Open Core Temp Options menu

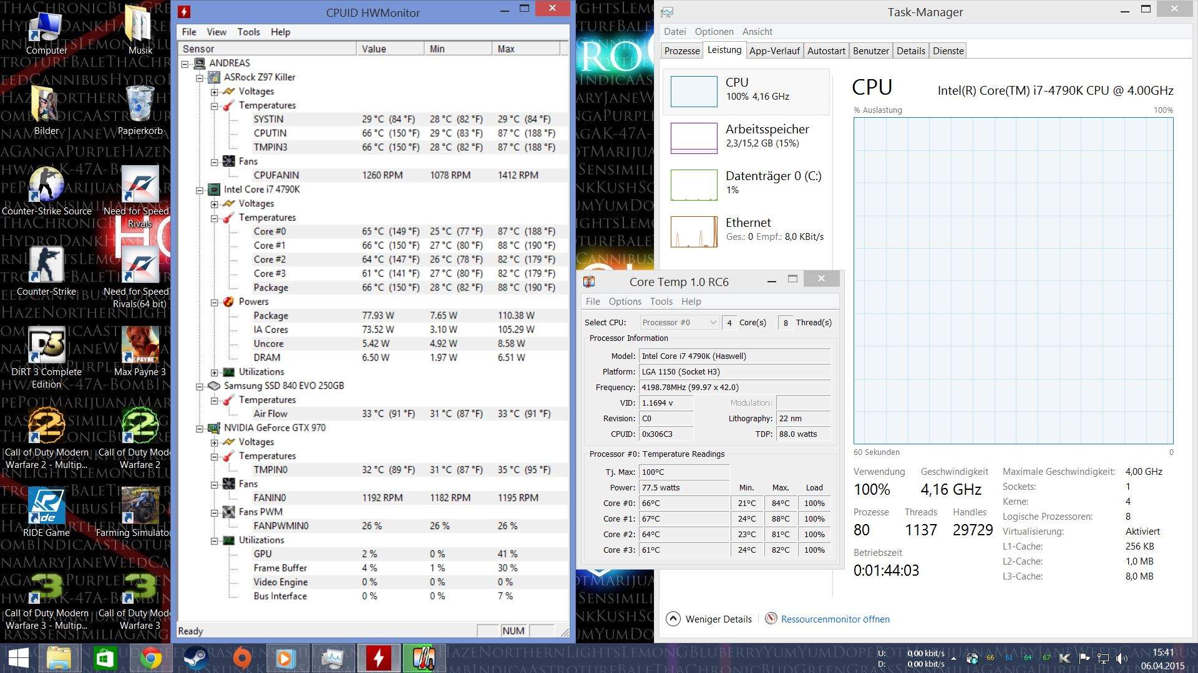pos(625,302)
